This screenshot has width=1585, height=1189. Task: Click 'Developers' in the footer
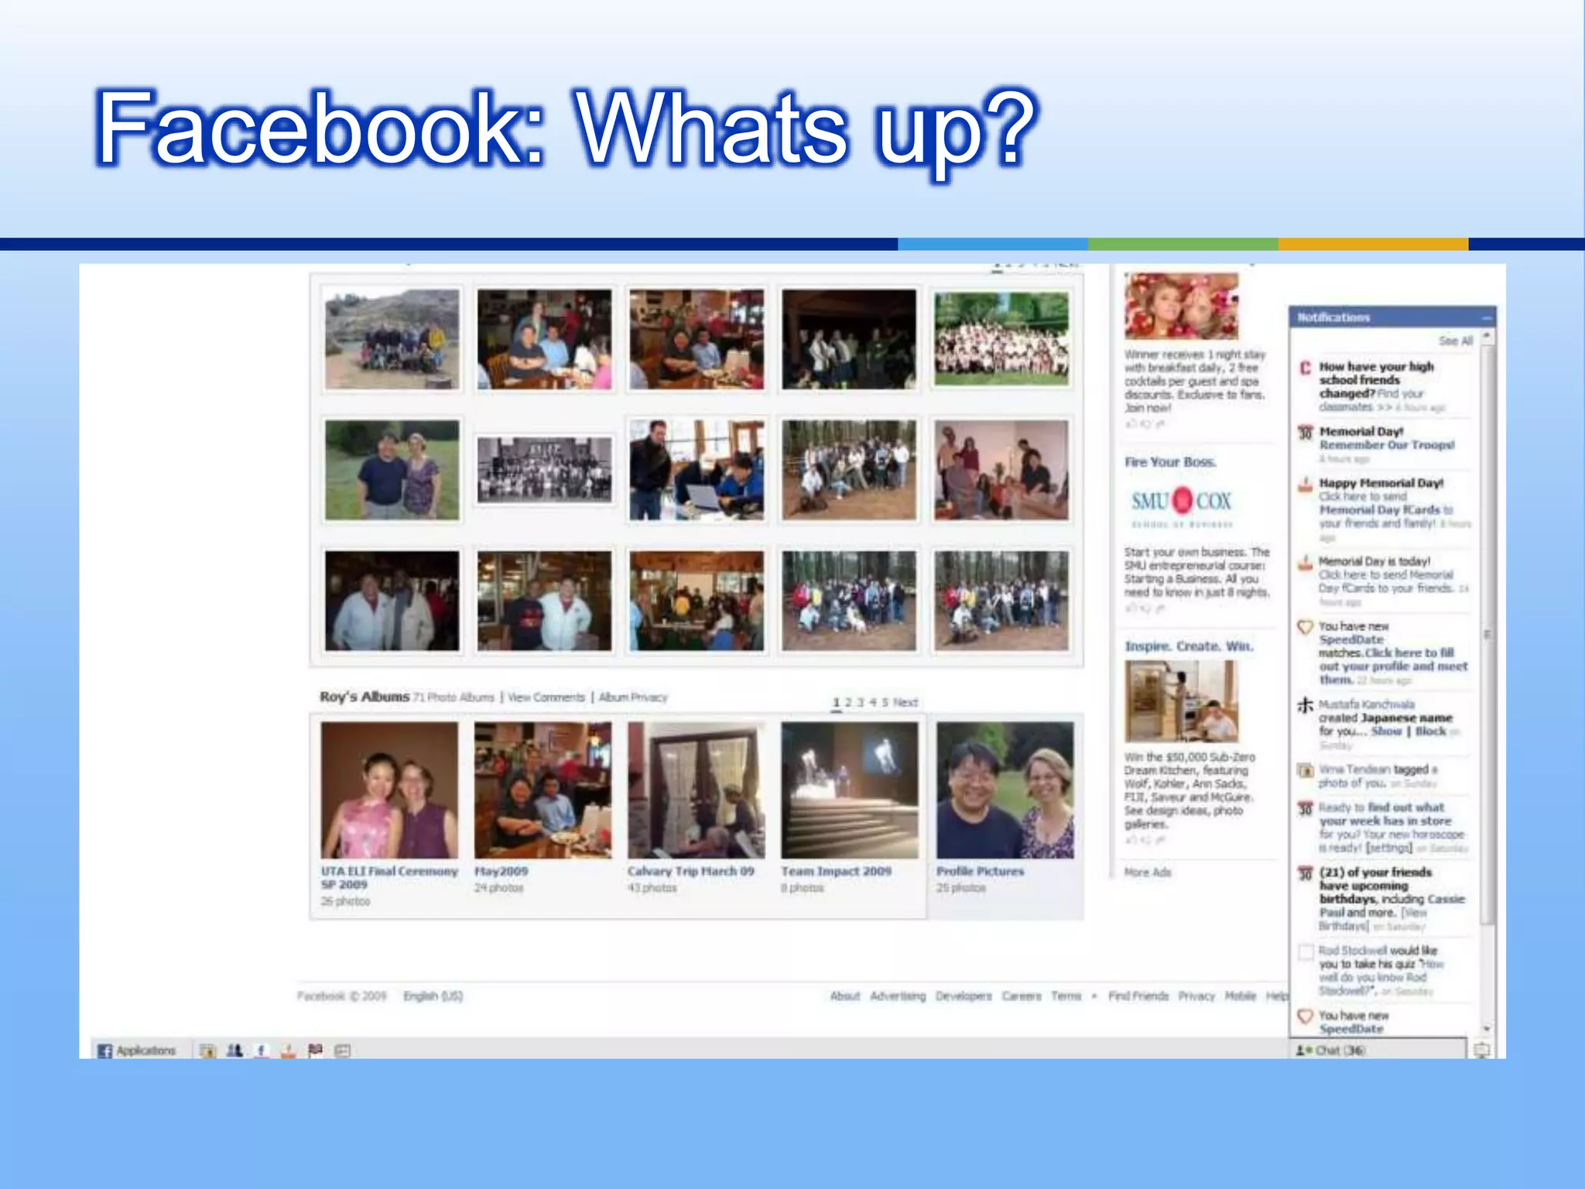click(x=964, y=996)
